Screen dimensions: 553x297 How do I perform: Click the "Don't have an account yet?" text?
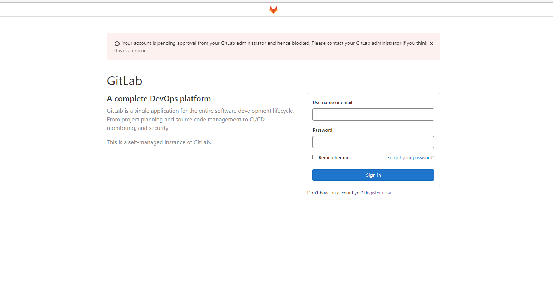[x=335, y=193]
